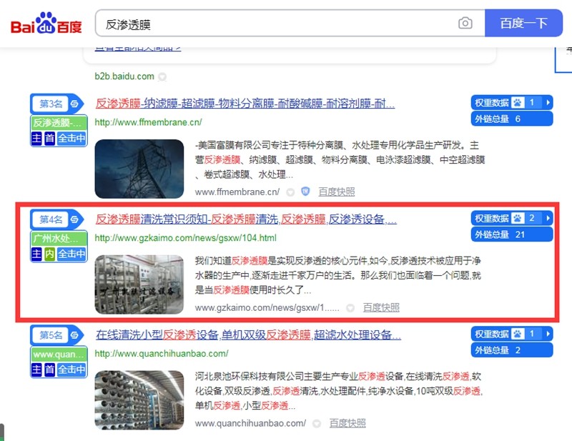
Task: Expand the 权重数据 arrow of the 第5名 result
Action: [547, 332]
